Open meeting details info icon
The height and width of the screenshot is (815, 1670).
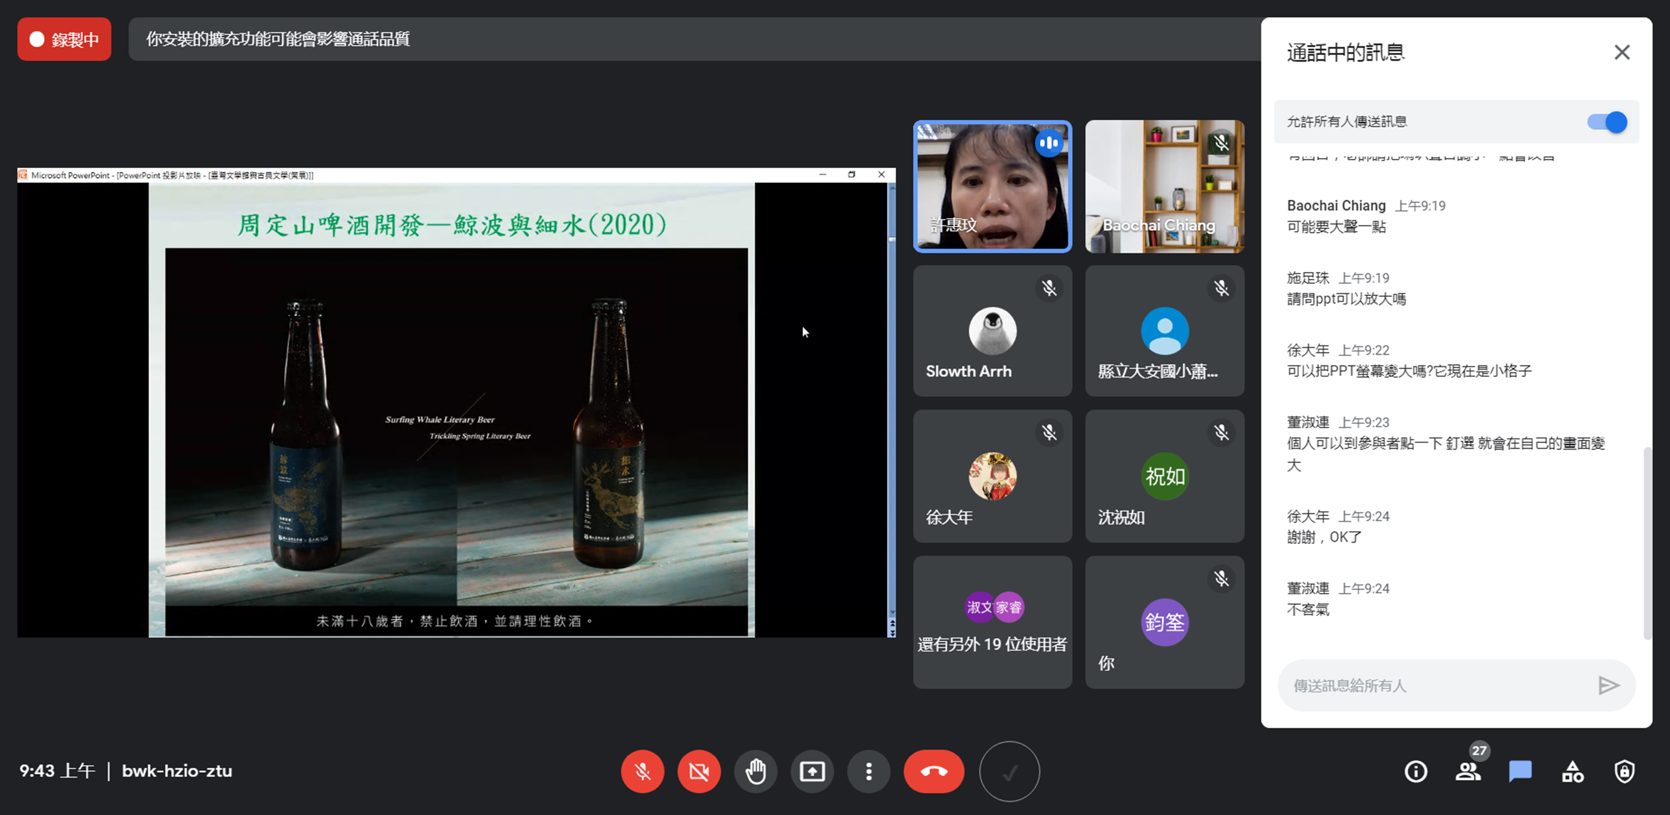click(1416, 771)
